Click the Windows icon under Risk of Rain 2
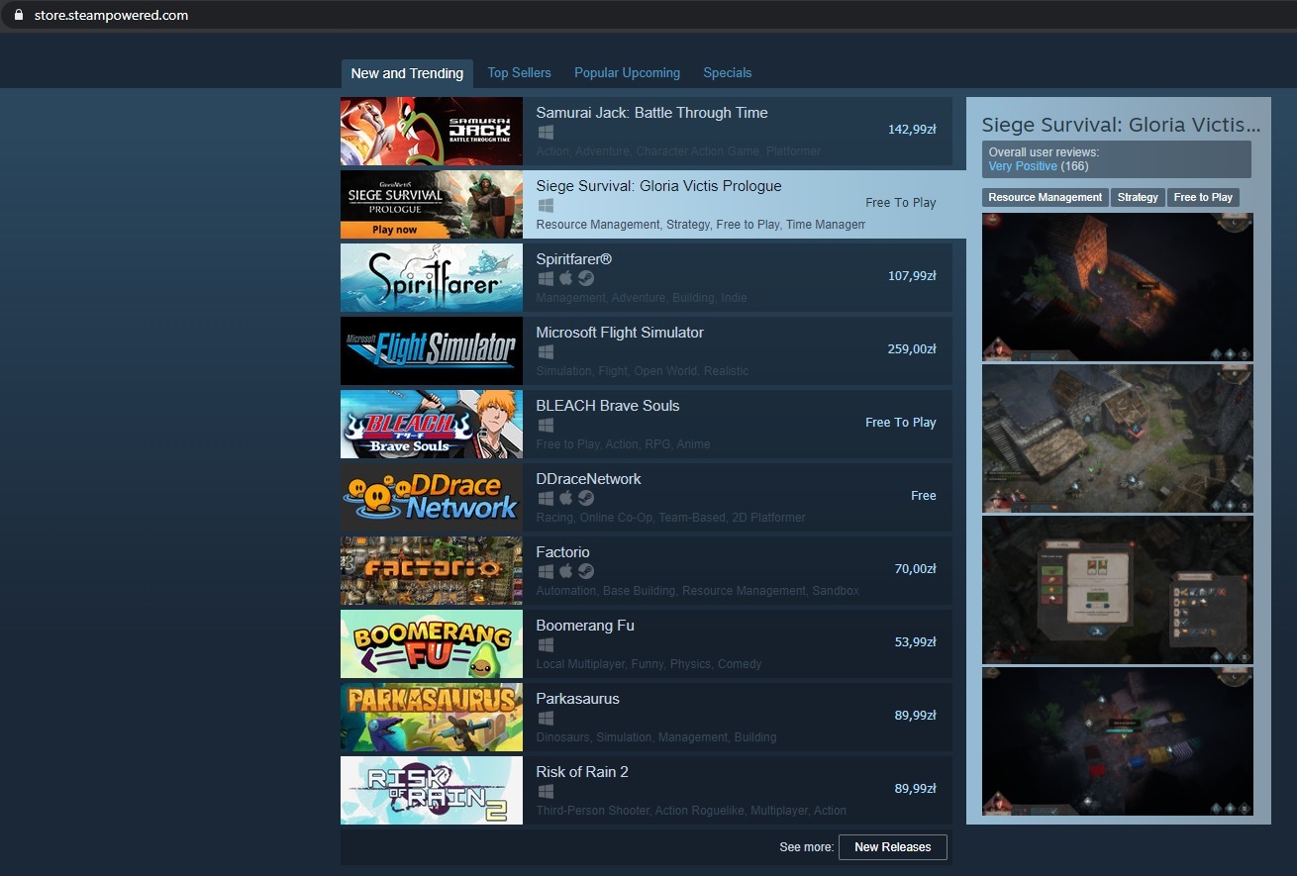The height and width of the screenshot is (876, 1297). pos(546,791)
